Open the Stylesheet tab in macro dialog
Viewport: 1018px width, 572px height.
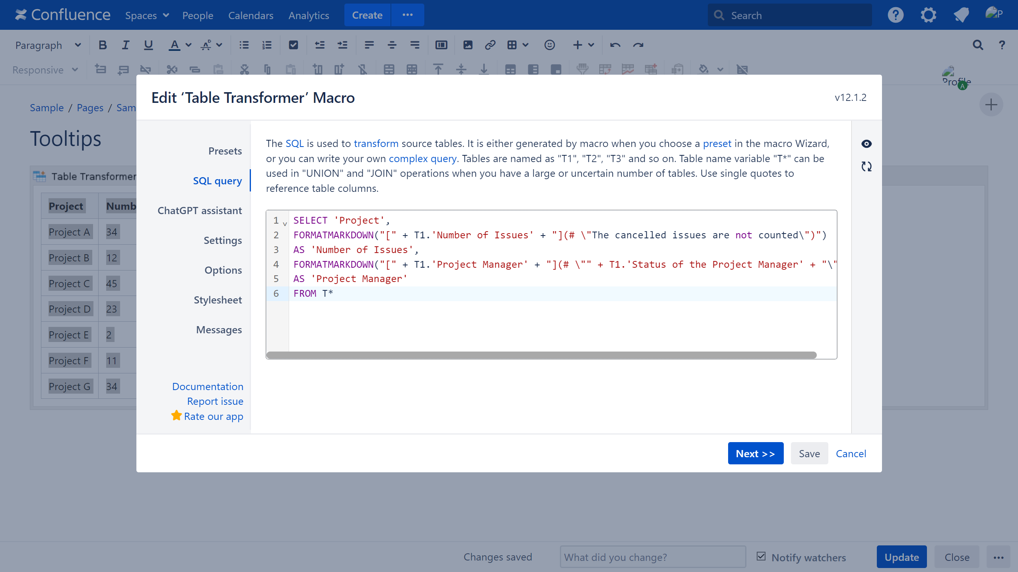pyautogui.click(x=218, y=300)
